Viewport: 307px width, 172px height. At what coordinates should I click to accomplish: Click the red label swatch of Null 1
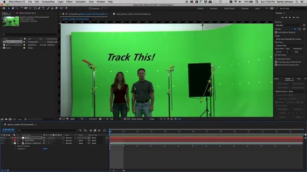point(15,138)
